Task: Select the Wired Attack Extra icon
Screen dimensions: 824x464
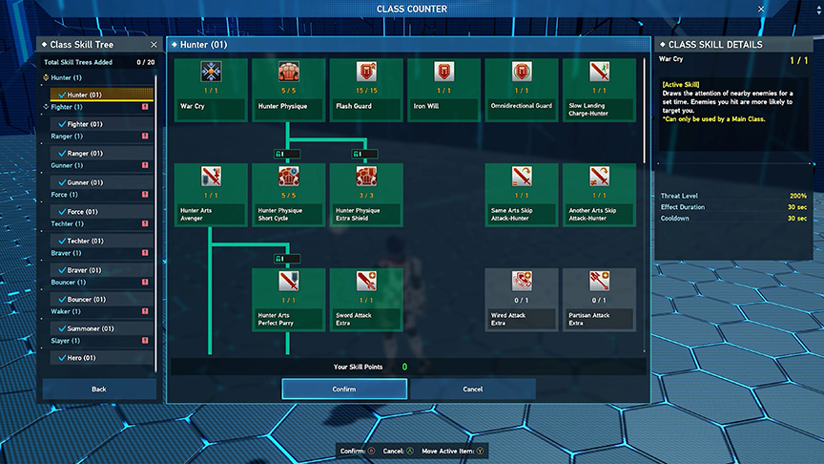Action: click(523, 281)
